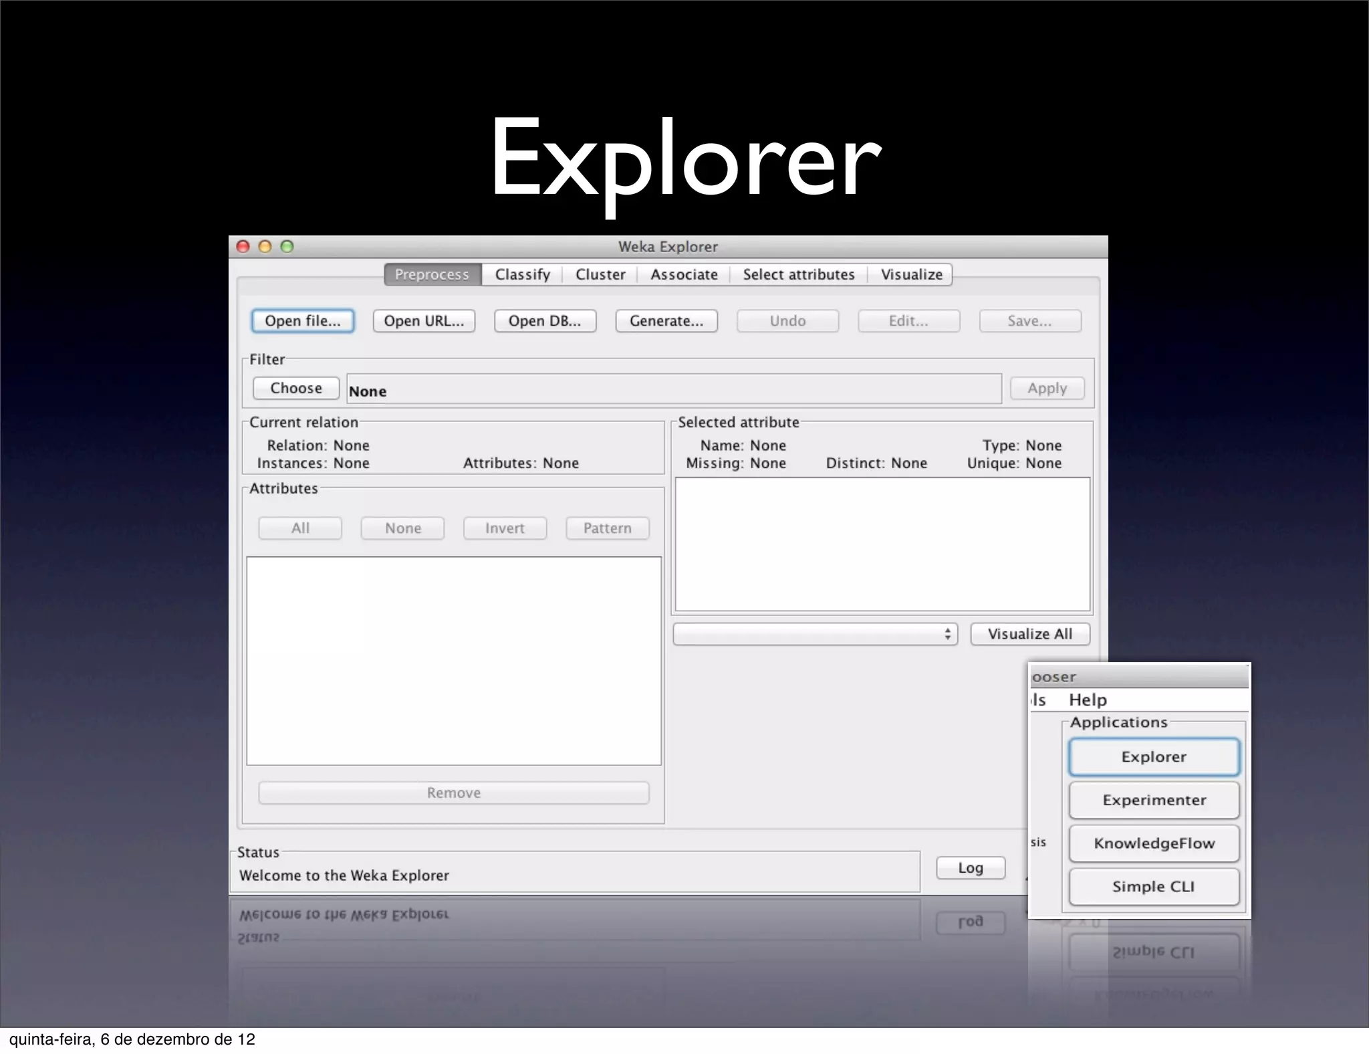The image size is (1369, 1054).
Task: Click the Open file... button
Action: pos(302,321)
